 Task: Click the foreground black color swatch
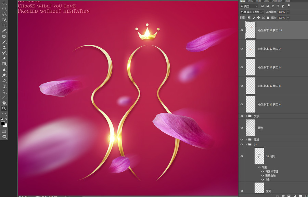point(3,123)
